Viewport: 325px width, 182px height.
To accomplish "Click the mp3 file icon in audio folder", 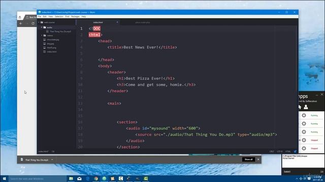I will pos(47,31).
